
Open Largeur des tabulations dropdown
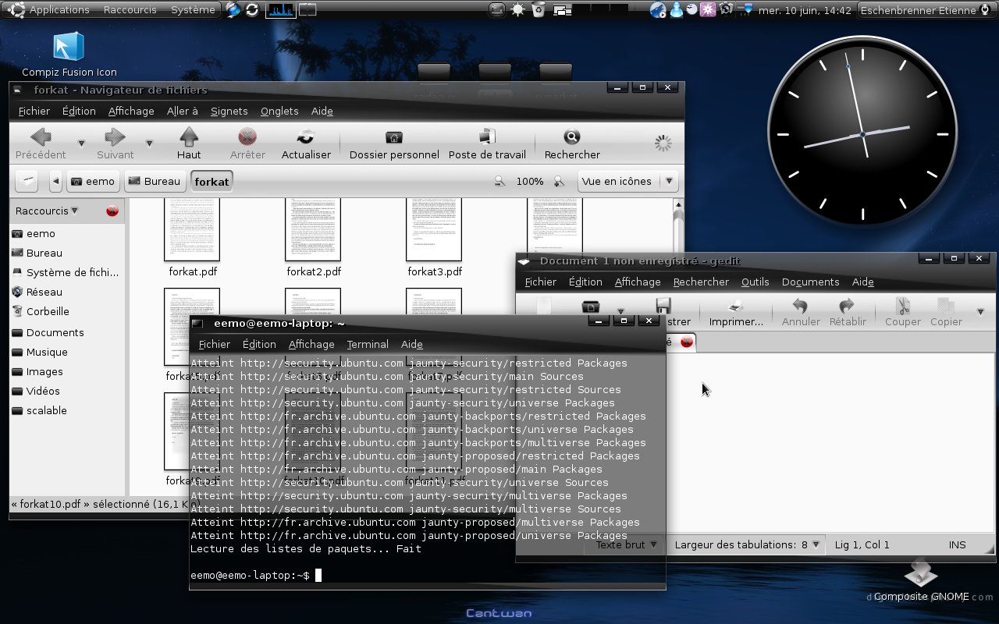pos(747,544)
